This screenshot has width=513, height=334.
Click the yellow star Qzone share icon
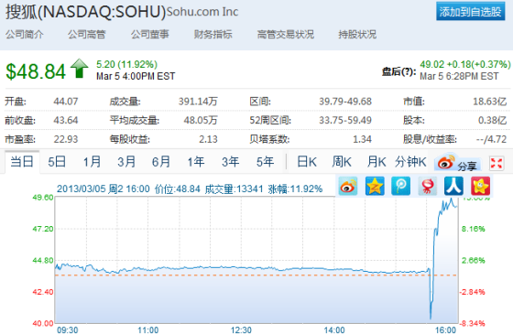375,186
